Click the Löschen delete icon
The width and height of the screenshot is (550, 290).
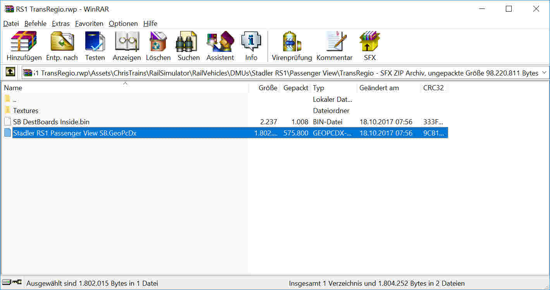tap(158, 41)
